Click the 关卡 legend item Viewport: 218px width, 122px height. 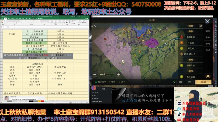click(122, 82)
